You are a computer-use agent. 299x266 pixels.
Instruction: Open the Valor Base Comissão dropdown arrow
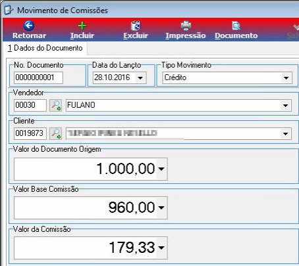point(161,208)
